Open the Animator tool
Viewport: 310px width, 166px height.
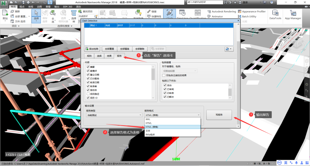[215, 17]
